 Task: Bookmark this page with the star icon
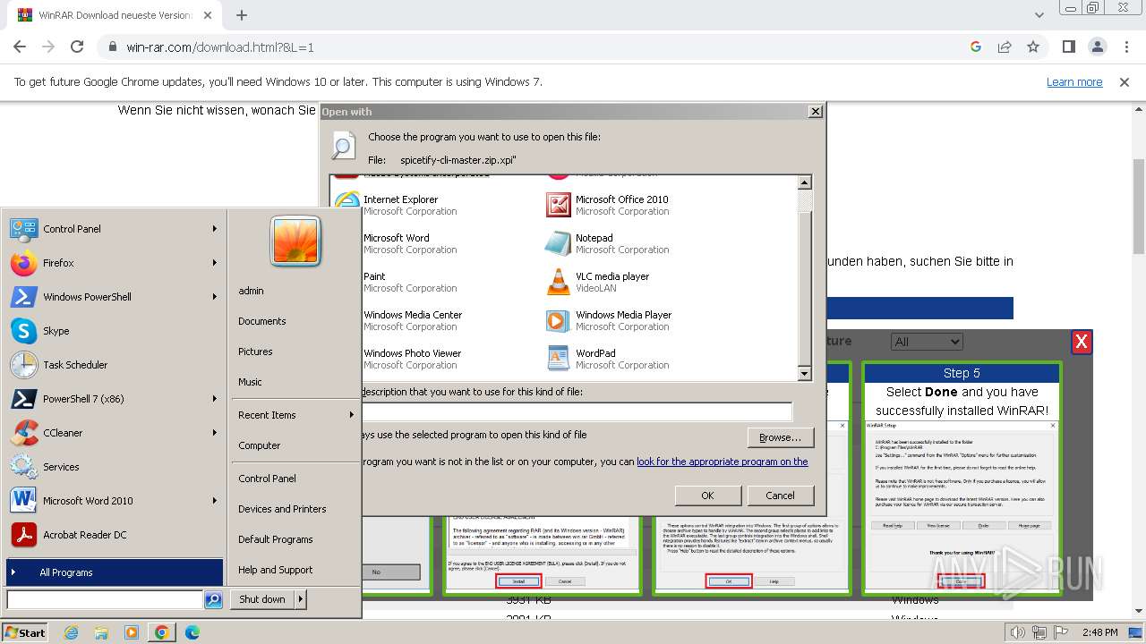tap(1033, 47)
